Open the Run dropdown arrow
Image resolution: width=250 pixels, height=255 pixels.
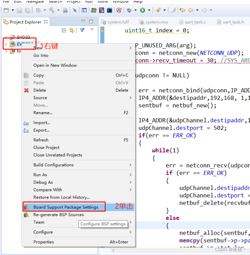[149, 10]
